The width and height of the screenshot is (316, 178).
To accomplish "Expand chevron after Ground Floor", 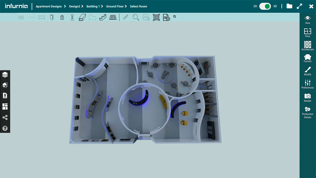I will pos(126,7).
